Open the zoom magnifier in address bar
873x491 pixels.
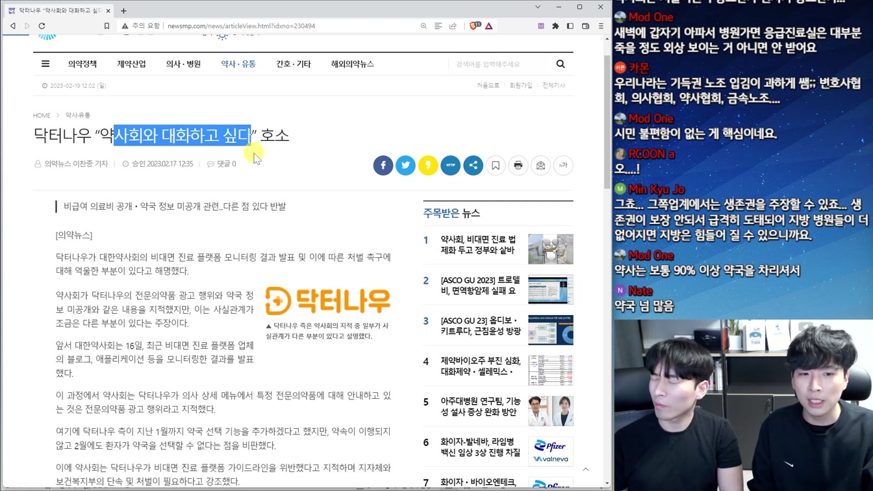pyautogui.click(x=424, y=26)
